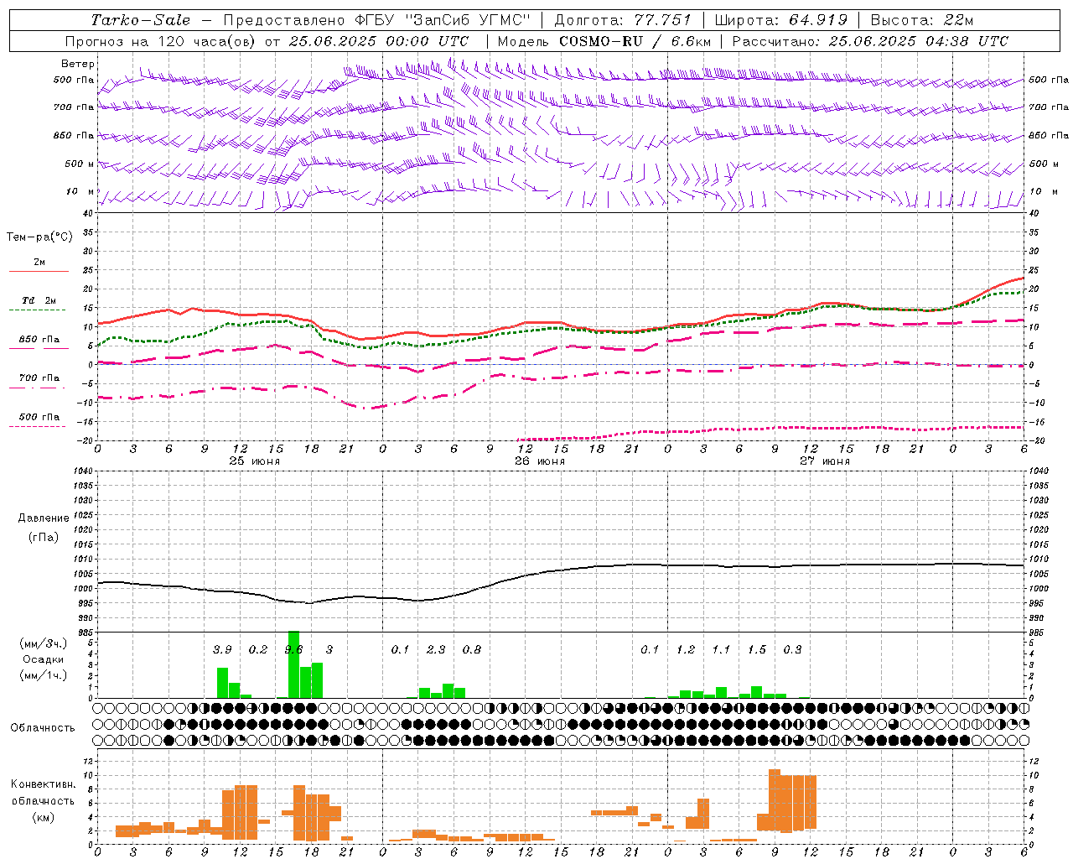Click the 500 гПа temperature legend entry
This screenshot has height=859, width=1073.
[39, 417]
